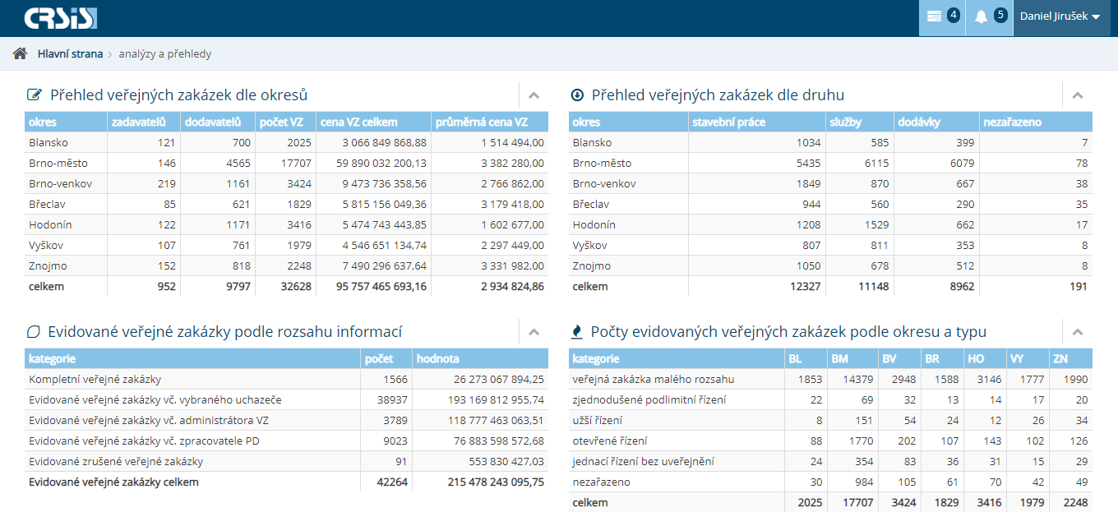This screenshot has width=1118, height=526.
Task: Click the hodnota column header
Action: tap(437, 359)
